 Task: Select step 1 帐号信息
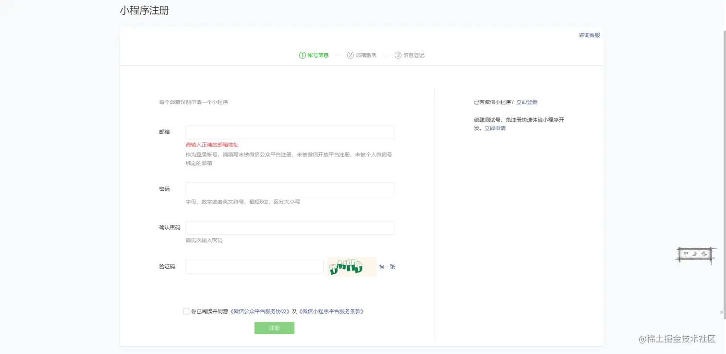point(314,55)
